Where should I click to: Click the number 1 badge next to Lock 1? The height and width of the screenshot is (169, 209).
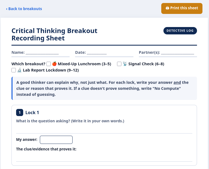(x=20, y=112)
